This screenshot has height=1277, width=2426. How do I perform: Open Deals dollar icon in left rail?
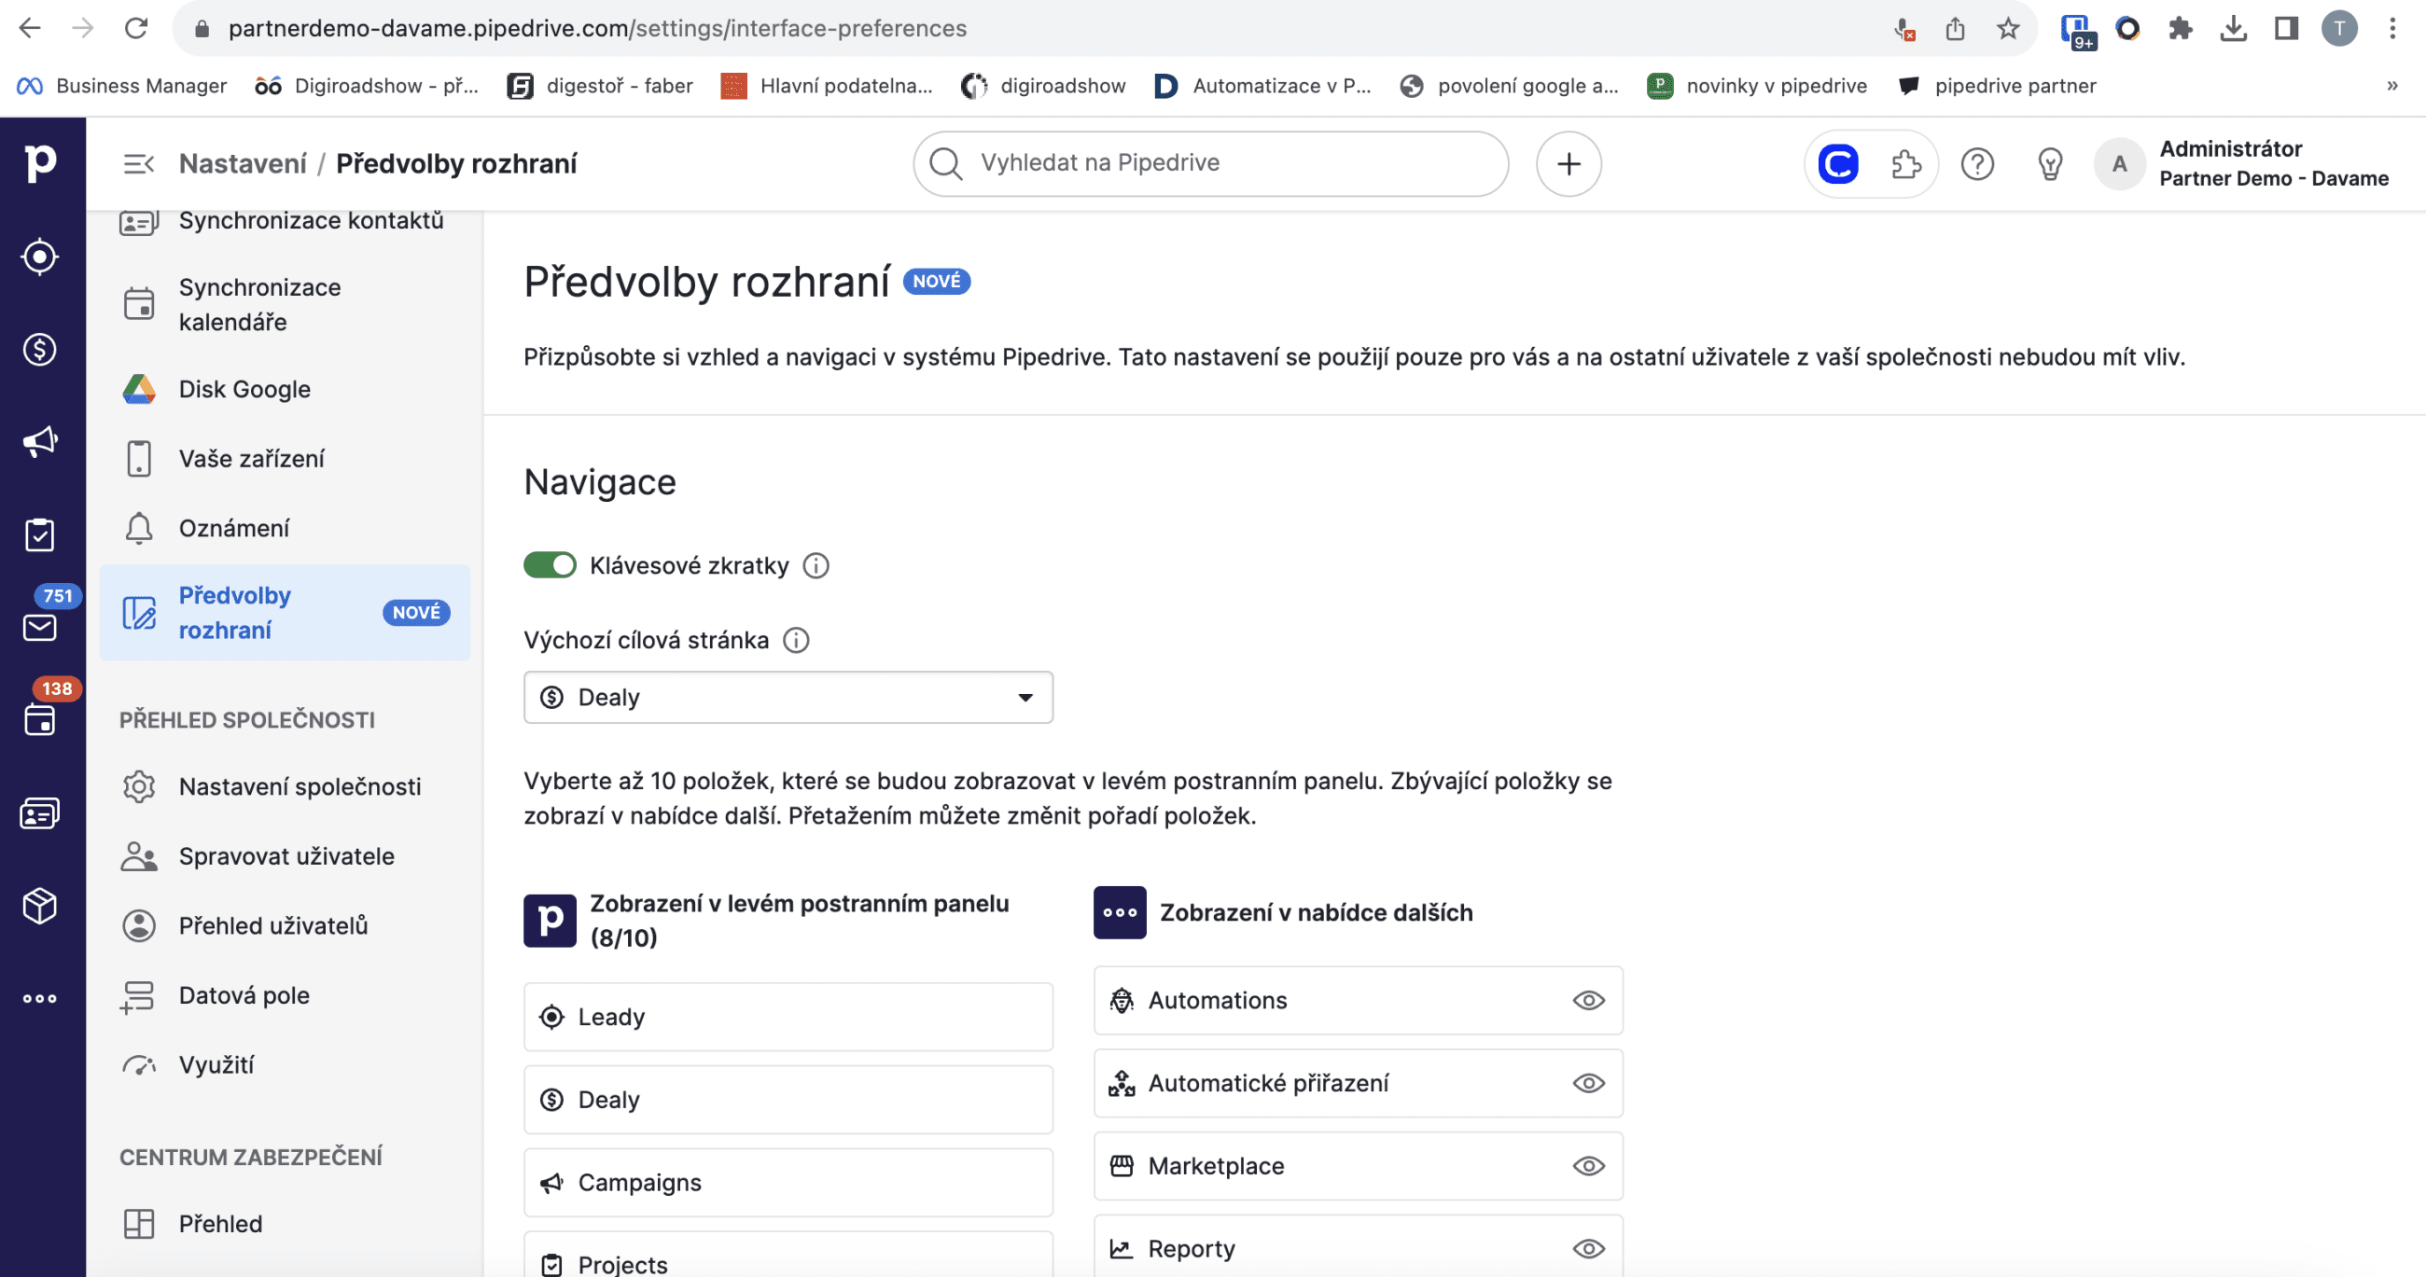coord(39,350)
